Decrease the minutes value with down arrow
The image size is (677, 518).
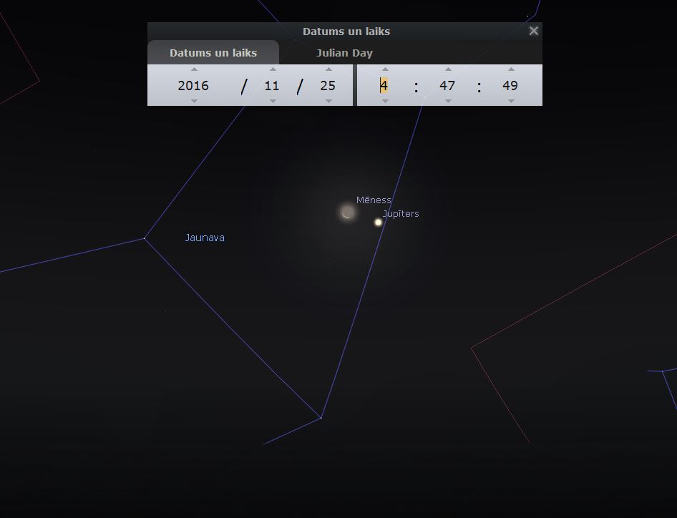pyautogui.click(x=448, y=101)
